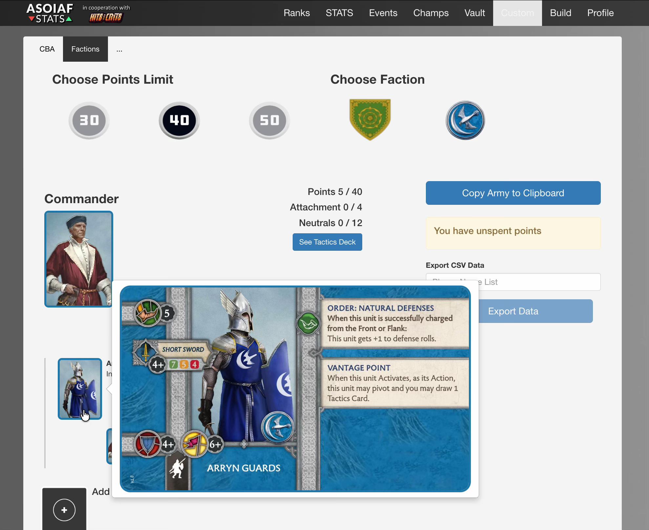Switch to the CBA tab
This screenshot has height=530, width=649.
pos(47,49)
